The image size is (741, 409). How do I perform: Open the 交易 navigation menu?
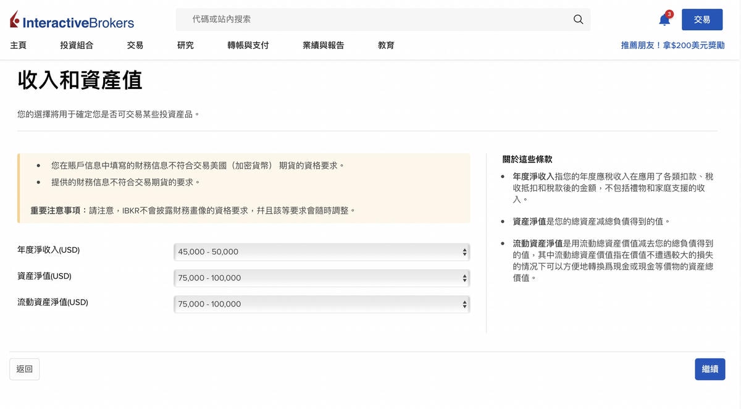pyautogui.click(x=135, y=45)
